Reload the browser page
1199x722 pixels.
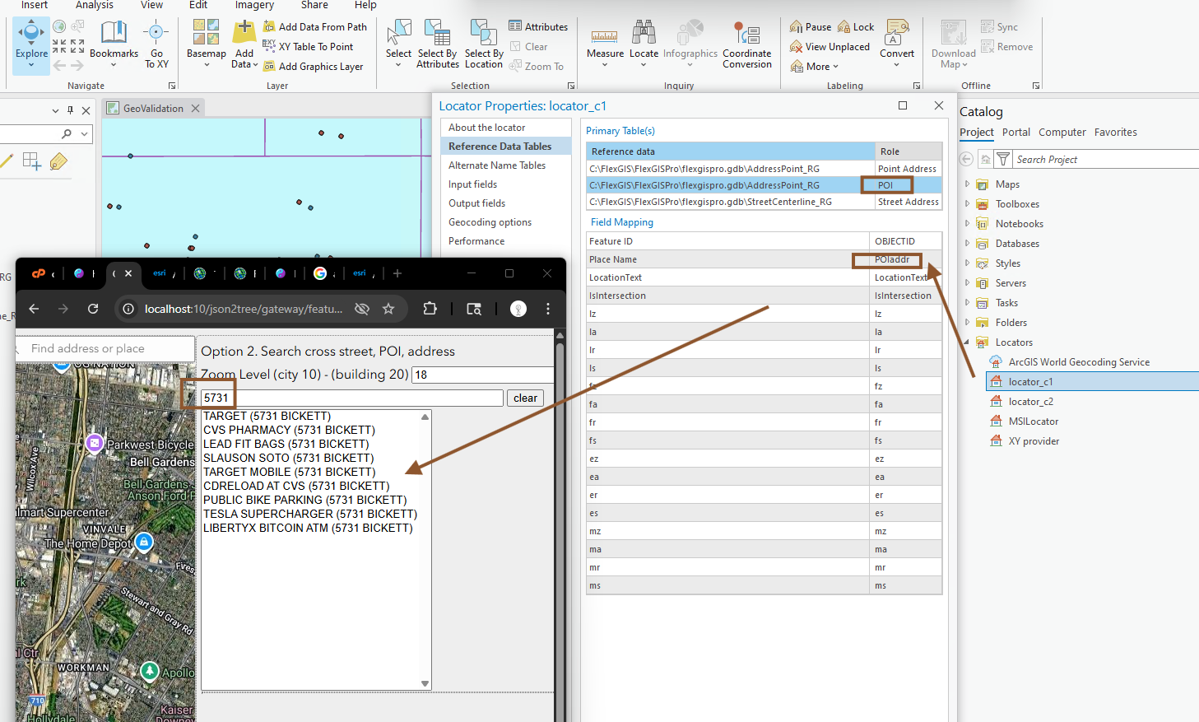pyautogui.click(x=93, y=309)
